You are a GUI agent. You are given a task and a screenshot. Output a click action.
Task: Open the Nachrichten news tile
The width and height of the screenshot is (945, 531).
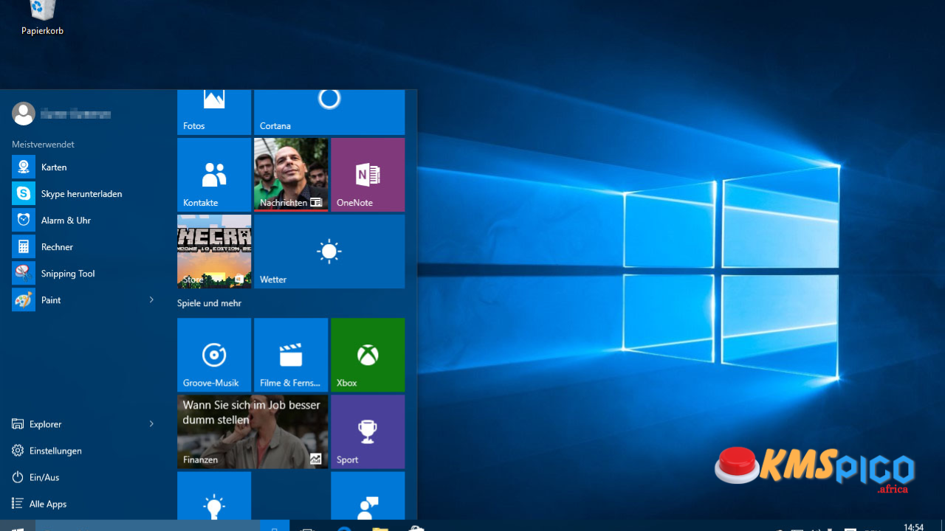[x=291, y=175]
